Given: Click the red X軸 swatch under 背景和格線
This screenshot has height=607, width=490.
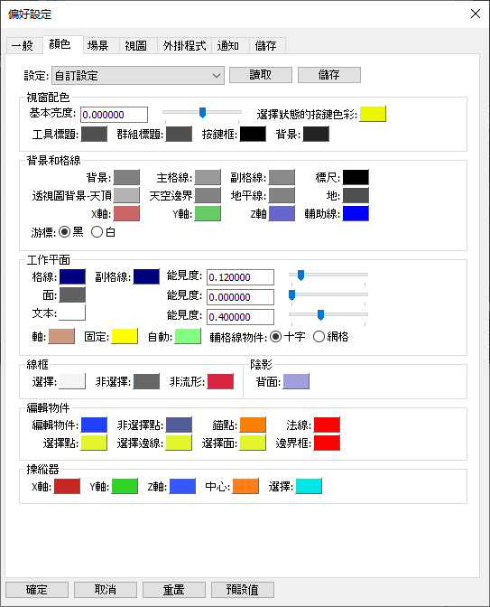Looking at the screenshot, I should 126,213.
